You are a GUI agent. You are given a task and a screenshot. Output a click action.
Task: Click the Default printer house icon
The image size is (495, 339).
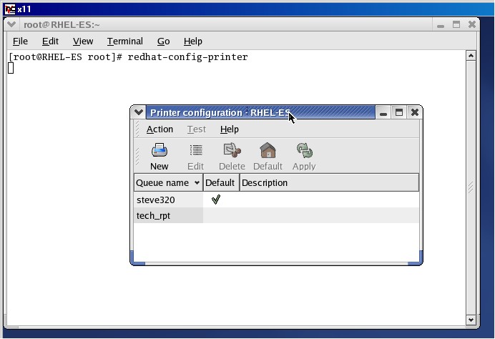[x=268, y=150]
